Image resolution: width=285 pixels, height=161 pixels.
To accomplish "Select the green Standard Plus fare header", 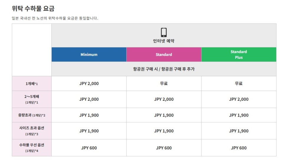I will pyautogui.click(x=239, y=54).
